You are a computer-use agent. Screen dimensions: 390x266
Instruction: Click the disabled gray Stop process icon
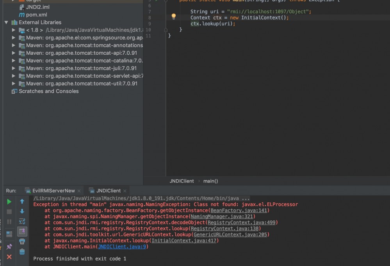[9, 211]
